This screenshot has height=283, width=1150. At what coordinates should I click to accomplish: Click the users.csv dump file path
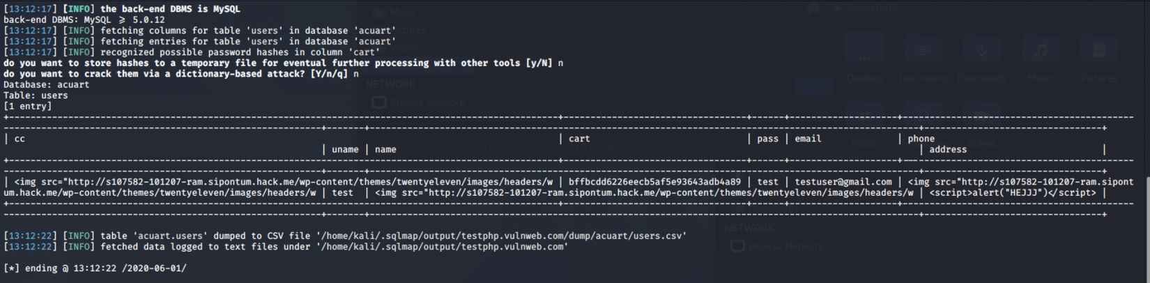pyautogui.click(x=502, y=236)
